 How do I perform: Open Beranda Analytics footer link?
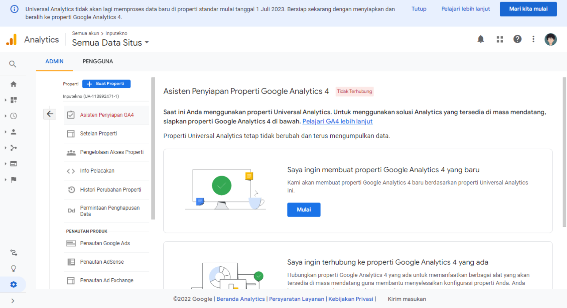point(241,299)
